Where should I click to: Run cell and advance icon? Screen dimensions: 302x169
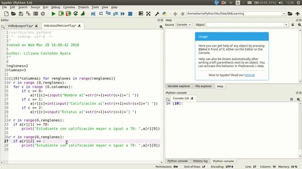click(x=68, y=14)
